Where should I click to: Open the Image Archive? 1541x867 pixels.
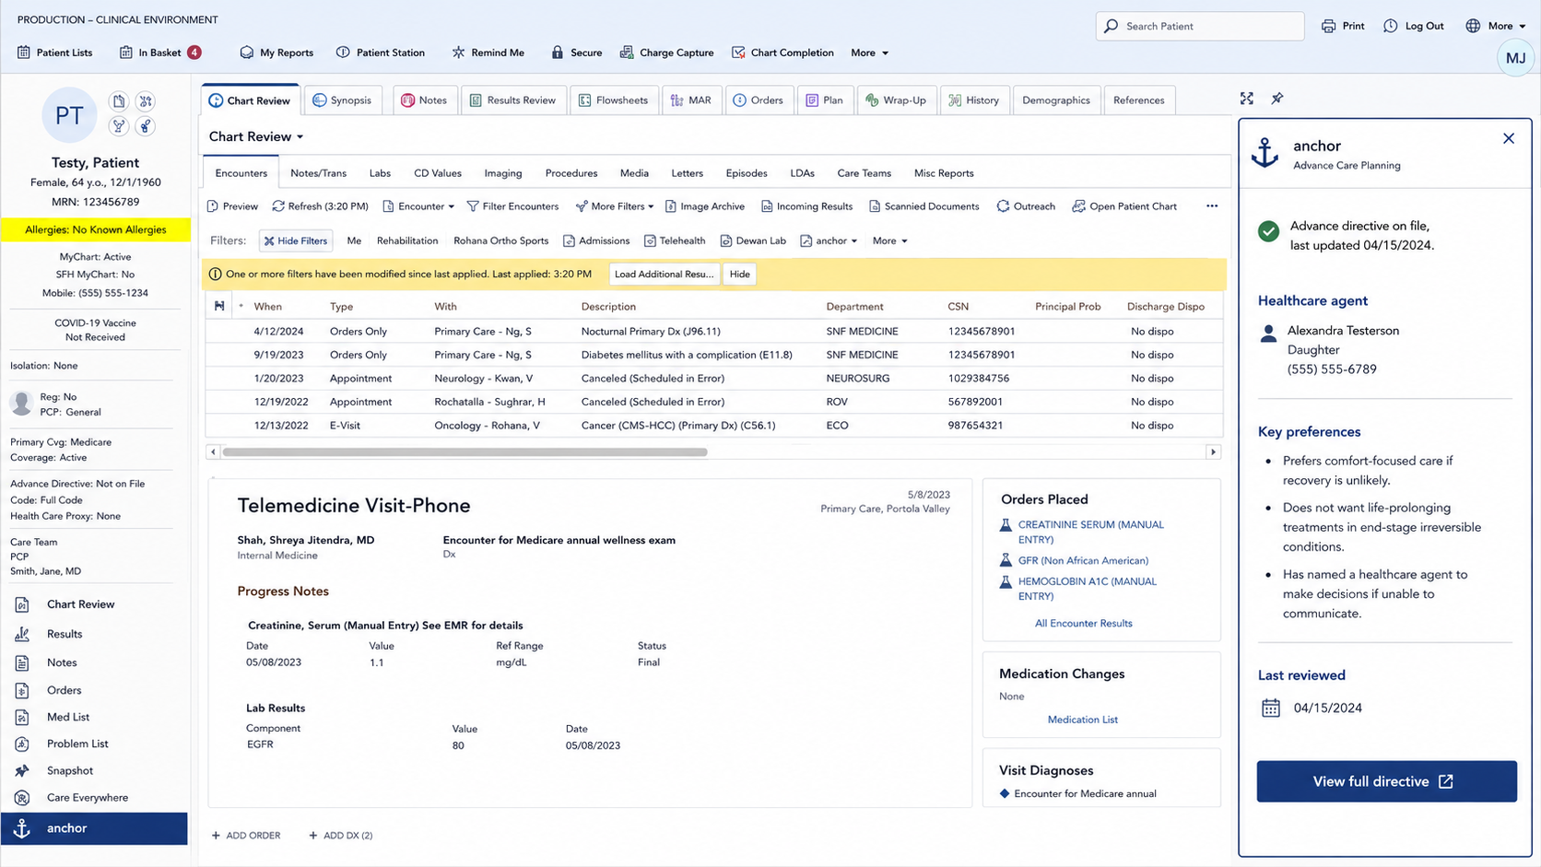click(x=705, y=206)
